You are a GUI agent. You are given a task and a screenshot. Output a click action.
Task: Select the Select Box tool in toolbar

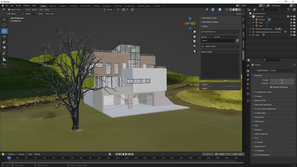tap(4, 19)
